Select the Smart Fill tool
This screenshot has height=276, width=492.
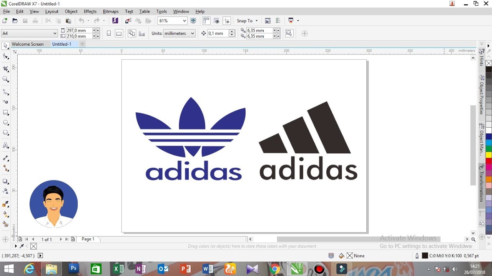[5, 224]
